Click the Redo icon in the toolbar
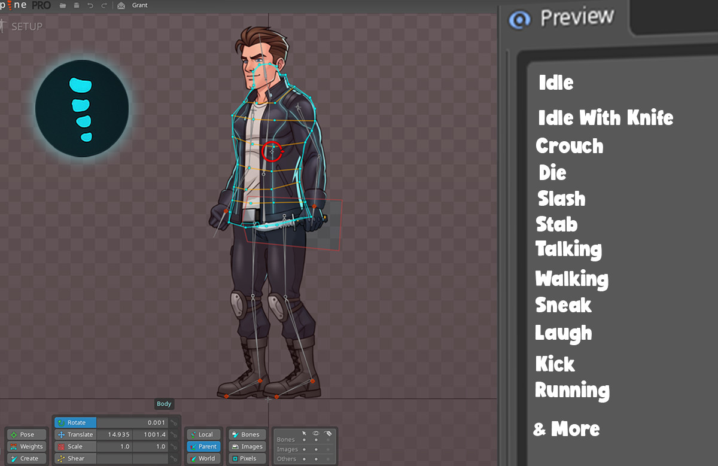This screenshot has width=718, height=466. pyautogui.click(x=104, y=5)
